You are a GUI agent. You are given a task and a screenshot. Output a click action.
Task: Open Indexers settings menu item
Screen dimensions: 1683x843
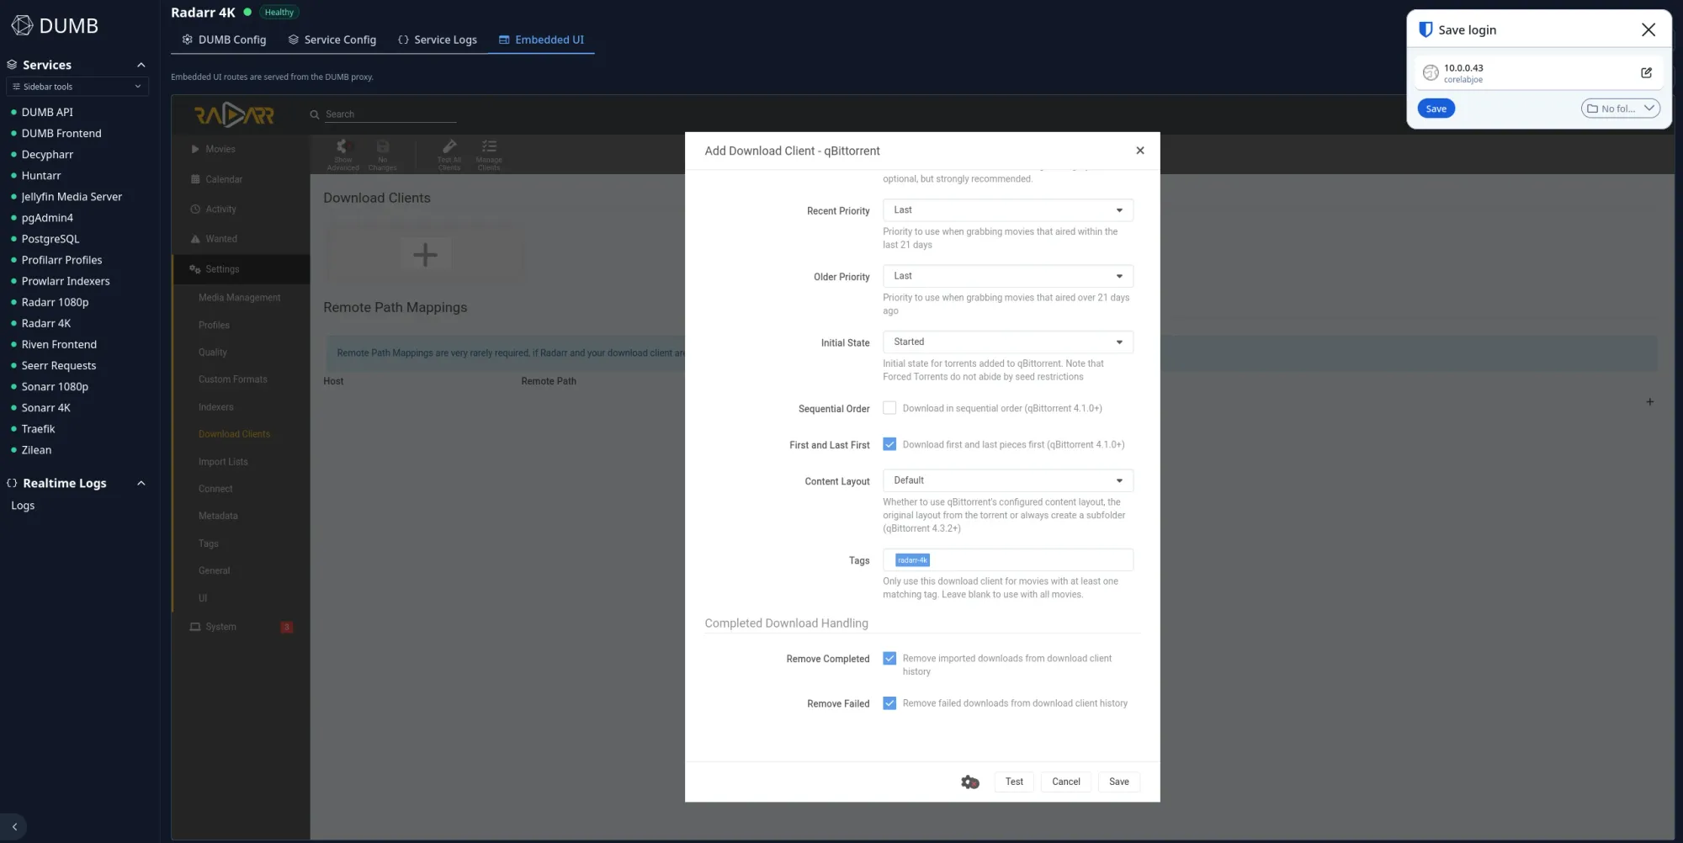216,407
